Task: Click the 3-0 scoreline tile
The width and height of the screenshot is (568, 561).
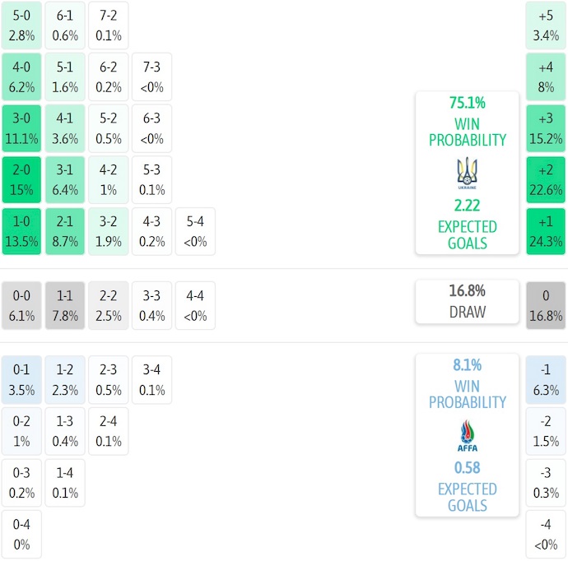Action: (21, 128)
